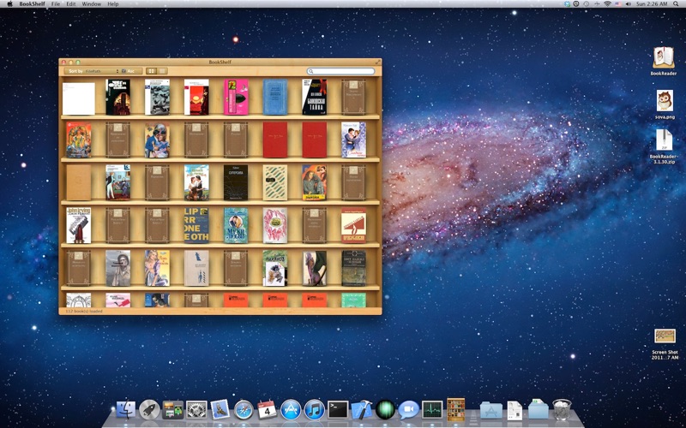Select the gray abstract pattern book cover

tap(157, 97)
